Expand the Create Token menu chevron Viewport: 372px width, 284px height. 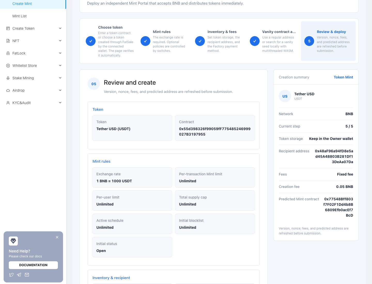pyautogui.click(x=60, y=28)
